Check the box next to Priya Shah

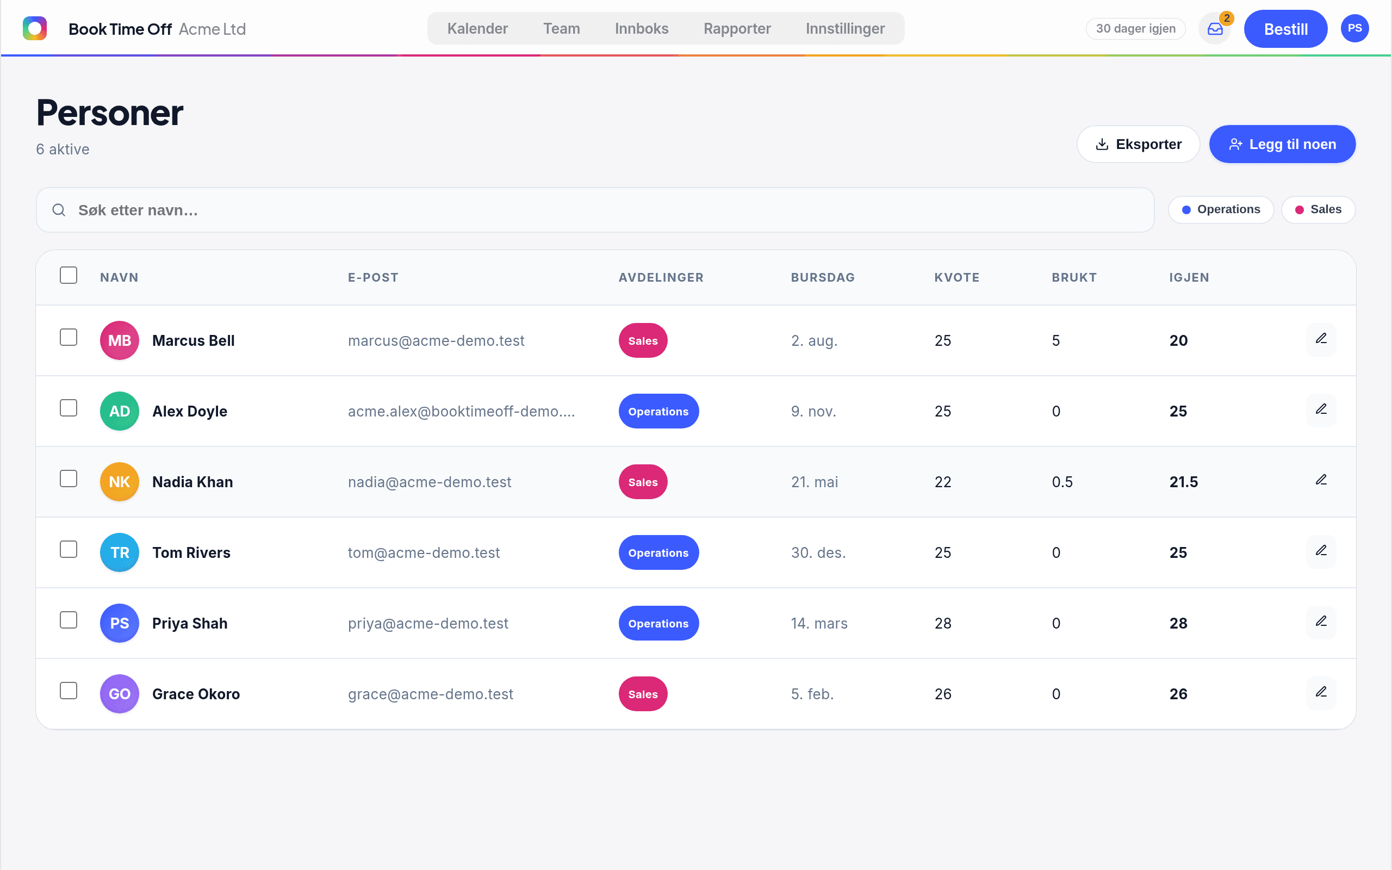coord(69,620)
